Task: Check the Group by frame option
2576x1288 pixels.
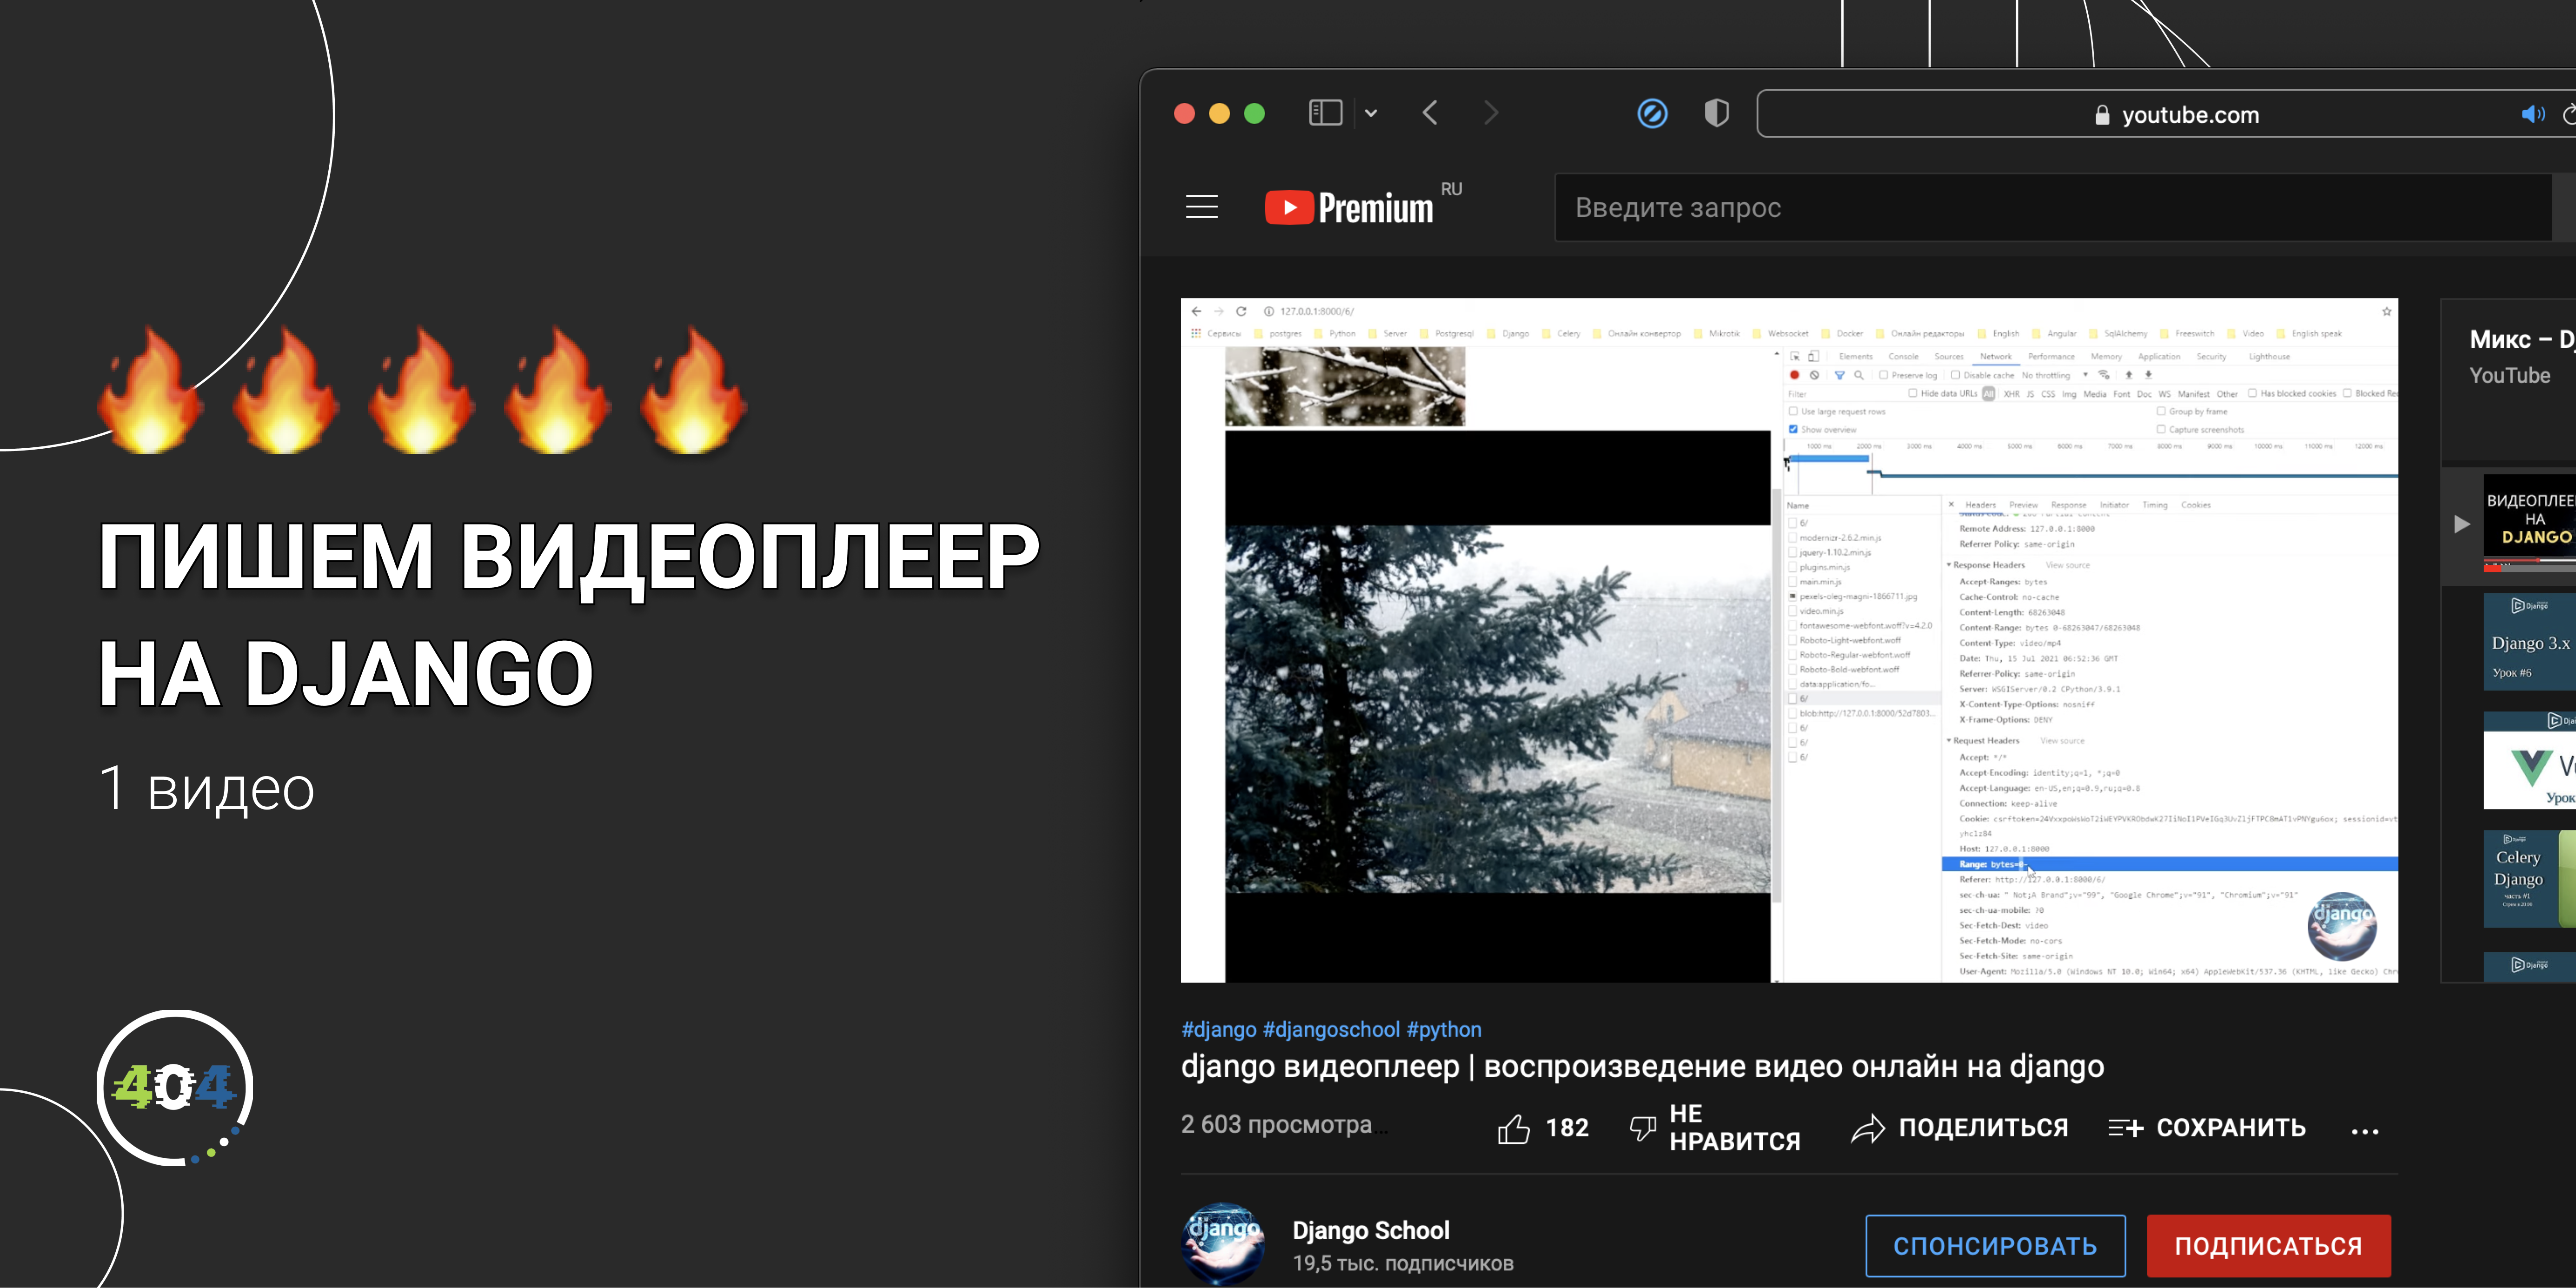Action: [2161, 411]
